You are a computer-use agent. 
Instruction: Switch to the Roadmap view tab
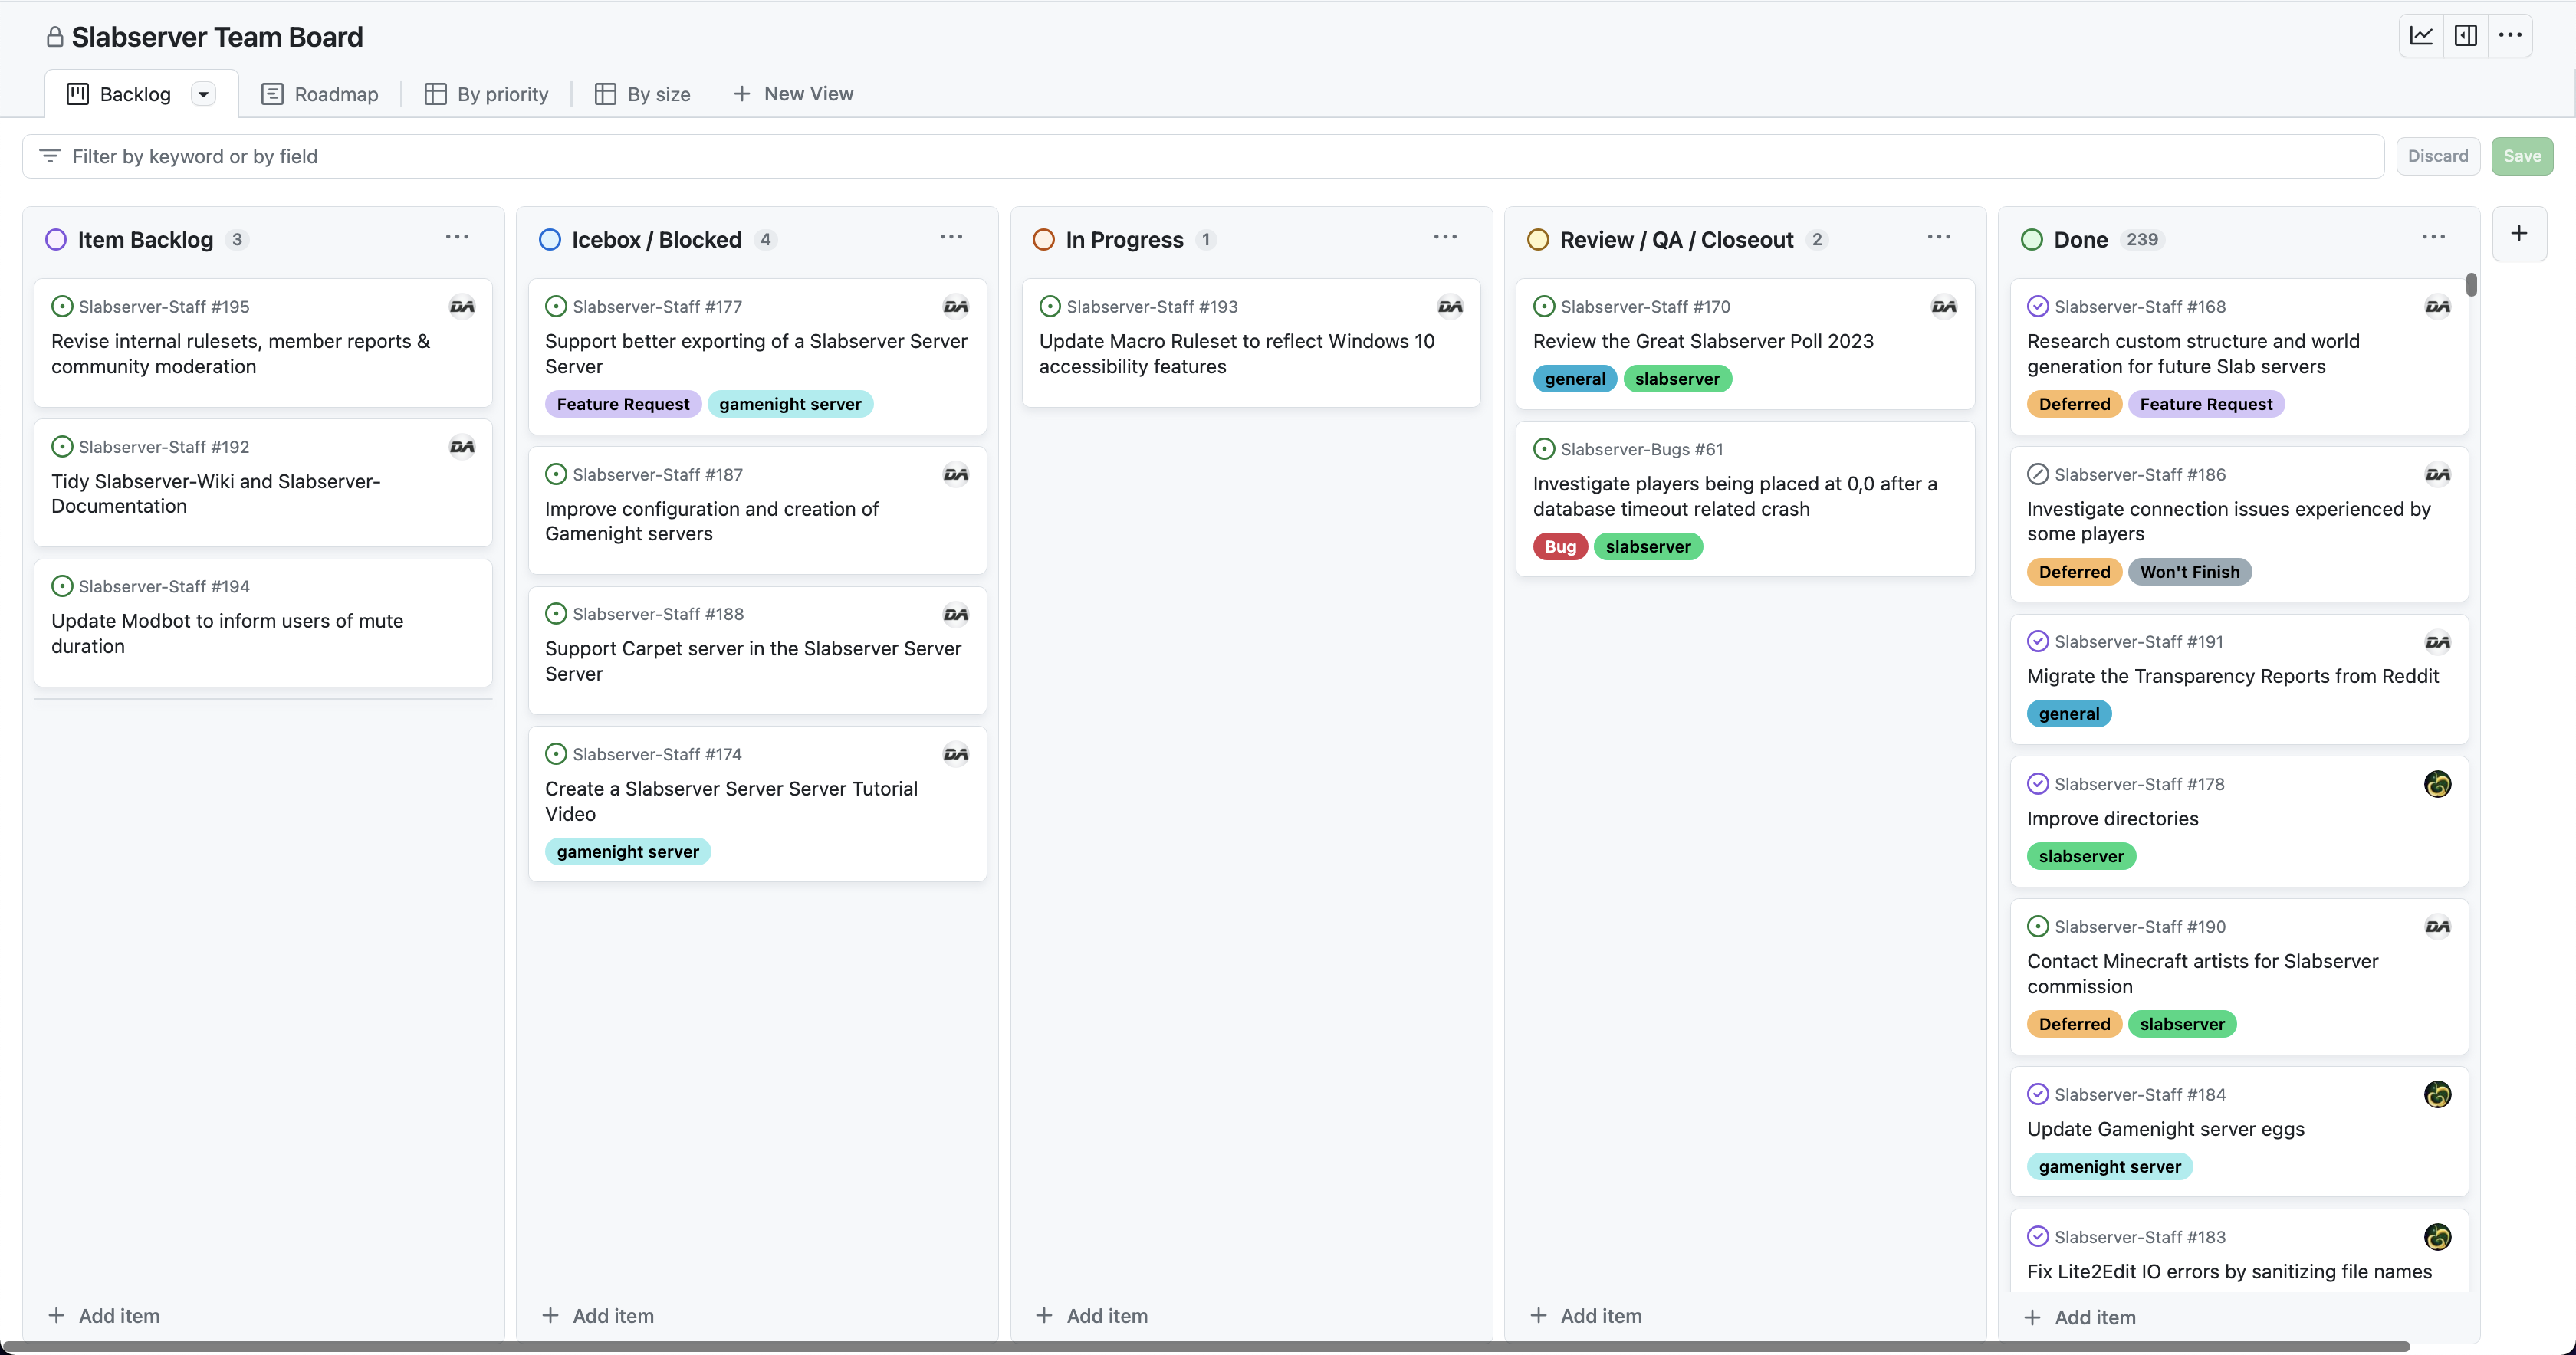(x=320, y=94)
